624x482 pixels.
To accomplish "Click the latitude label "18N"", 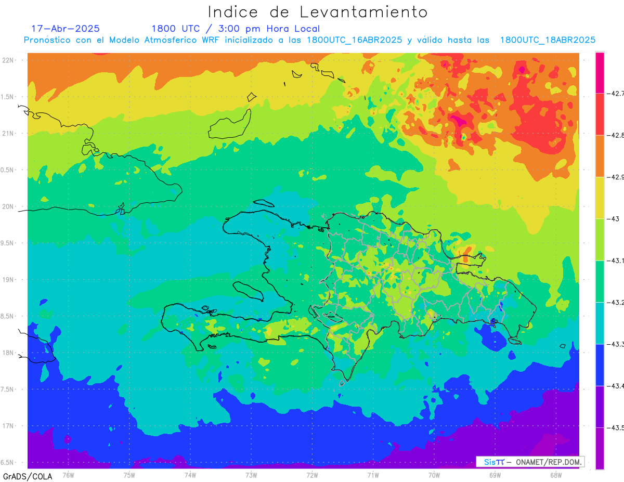I will [x=8, y=353].
